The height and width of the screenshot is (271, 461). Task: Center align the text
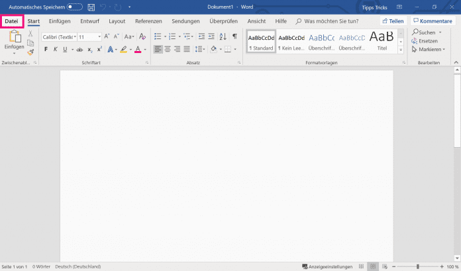click(168, 50)
